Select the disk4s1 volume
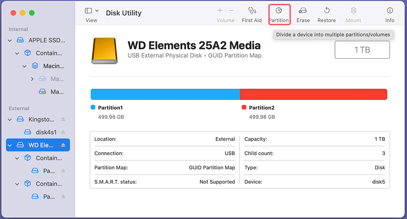The width and height of the screenshot is (407, 219). [x=40, y=132]
